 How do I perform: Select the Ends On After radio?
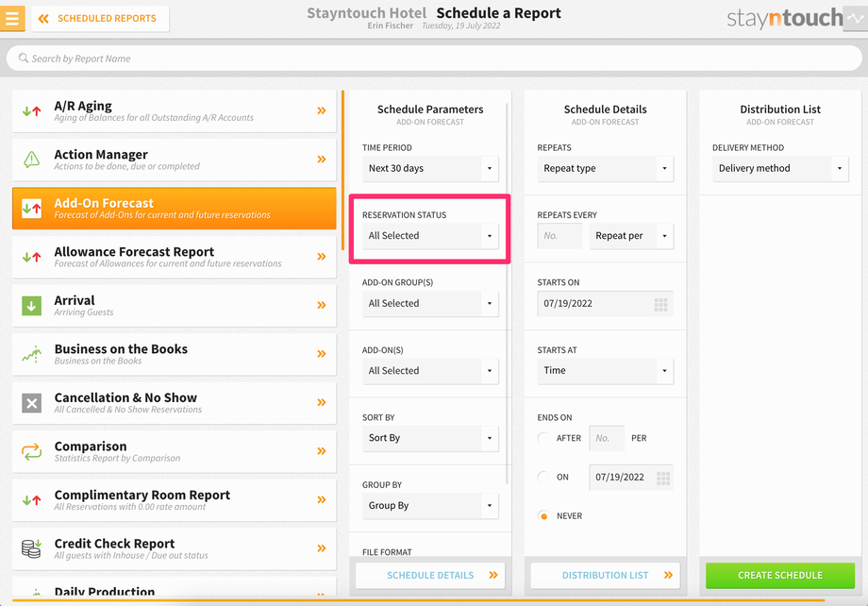tap(544, 438)
